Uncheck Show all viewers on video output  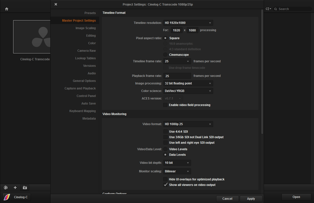tap(165, 185)
